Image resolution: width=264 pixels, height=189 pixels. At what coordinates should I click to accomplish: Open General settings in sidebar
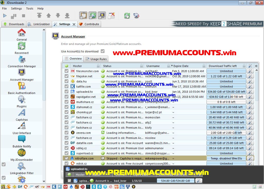point(22,35)
